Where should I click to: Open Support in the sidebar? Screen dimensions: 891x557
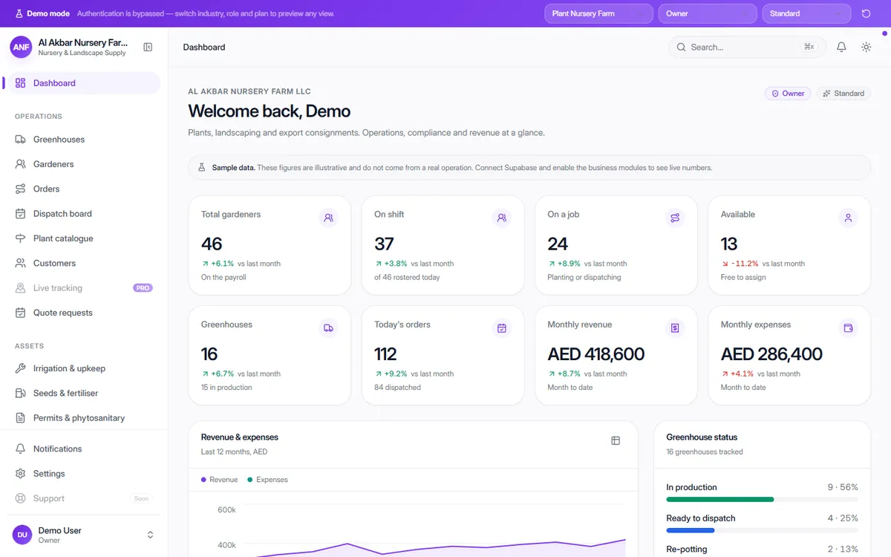point(83,498)
